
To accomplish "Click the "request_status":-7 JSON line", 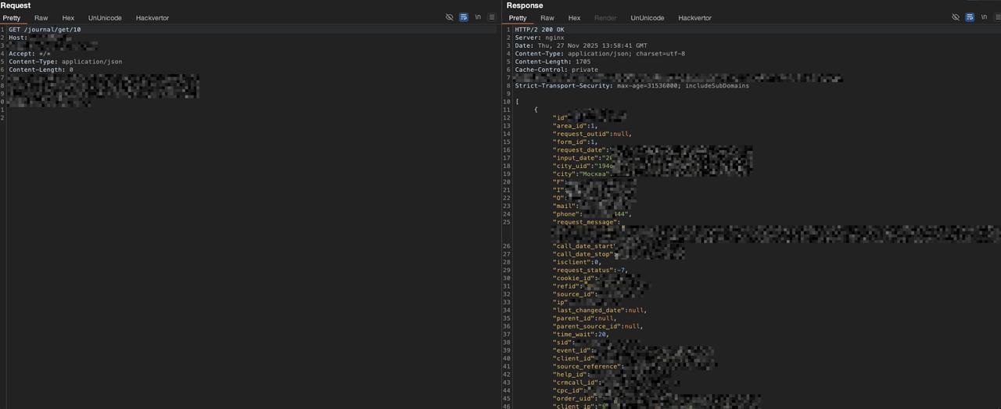I will pyautogui.click(x=590, y=271).
